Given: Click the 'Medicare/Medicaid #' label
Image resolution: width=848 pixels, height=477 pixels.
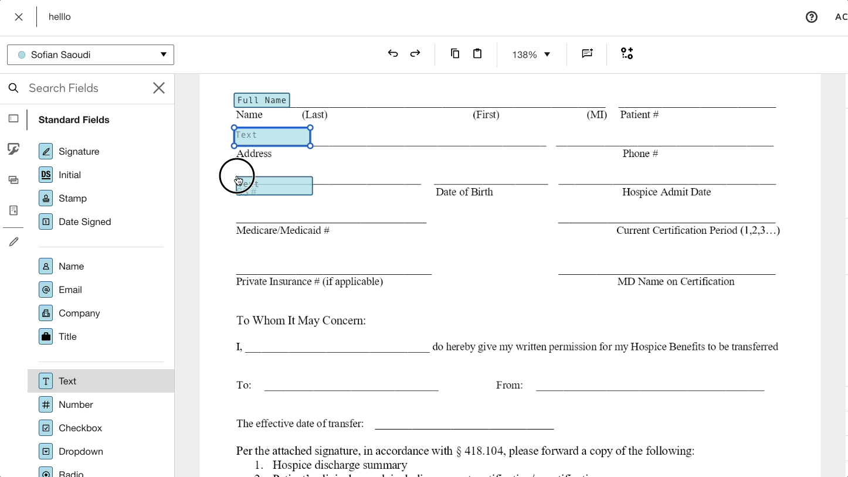Looking at the screenshot, I should [x=283, y=230].
